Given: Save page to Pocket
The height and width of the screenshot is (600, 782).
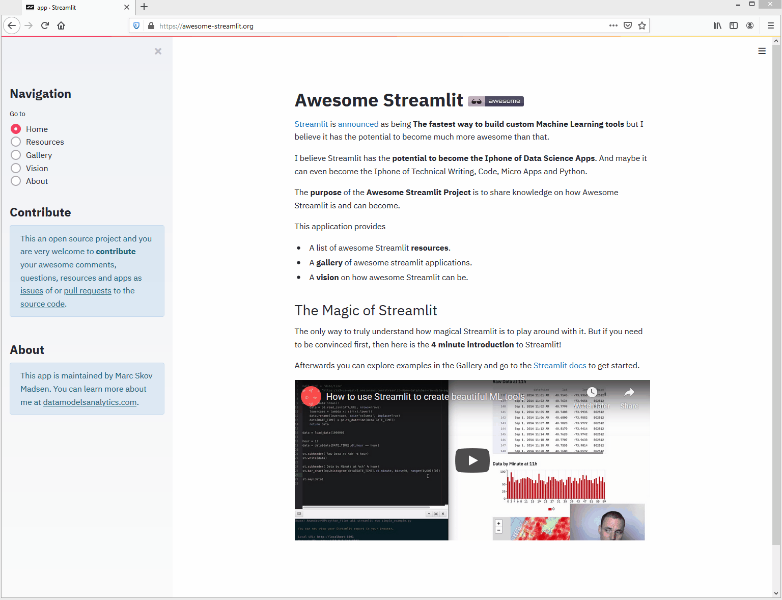Looking at the screenshot, I should (x=628, y=25).
